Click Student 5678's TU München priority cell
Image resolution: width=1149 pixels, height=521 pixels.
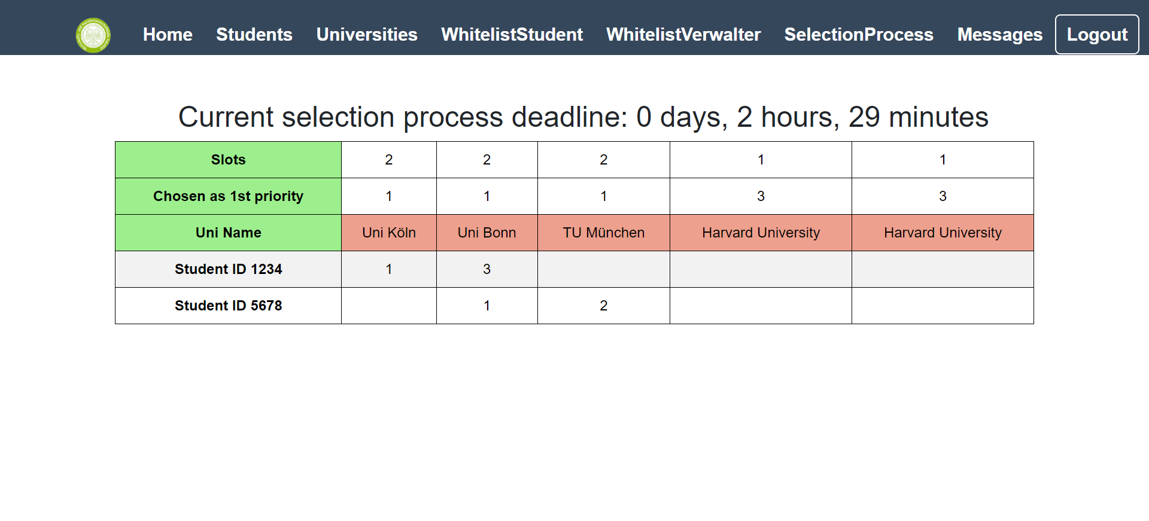tap(603, 306)
